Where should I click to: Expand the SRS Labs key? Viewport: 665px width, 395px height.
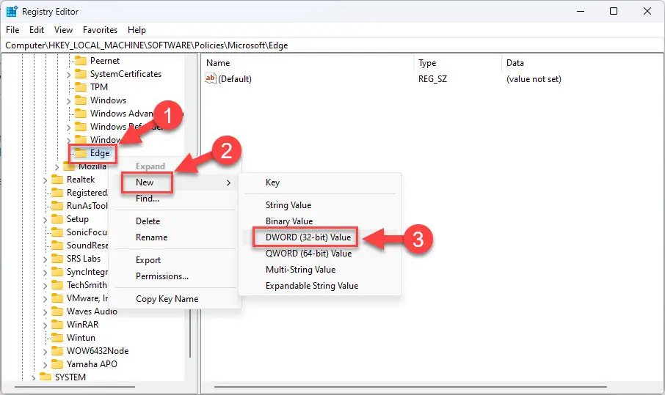45,259
